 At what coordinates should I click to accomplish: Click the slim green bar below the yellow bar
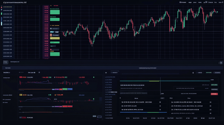click(55, 43)
